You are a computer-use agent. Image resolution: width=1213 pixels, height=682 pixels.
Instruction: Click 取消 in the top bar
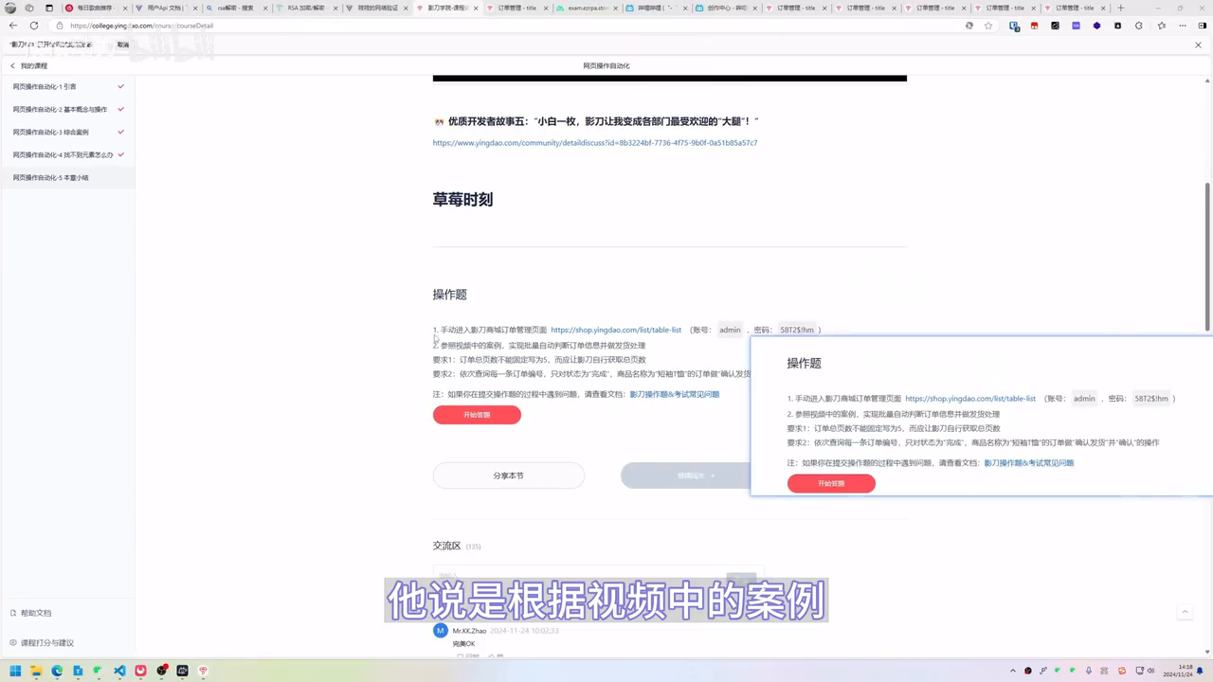[x=123, y=45]
